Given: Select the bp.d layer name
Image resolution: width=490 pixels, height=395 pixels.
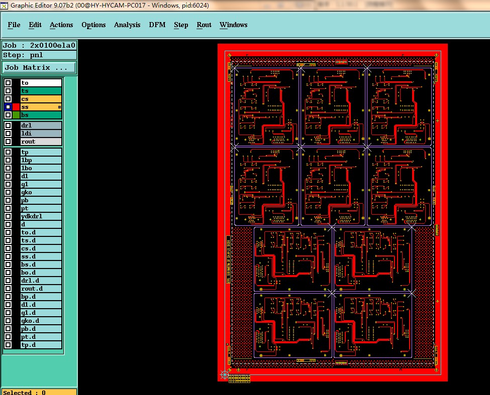Looking at the screenshot, I should point(41,297).
